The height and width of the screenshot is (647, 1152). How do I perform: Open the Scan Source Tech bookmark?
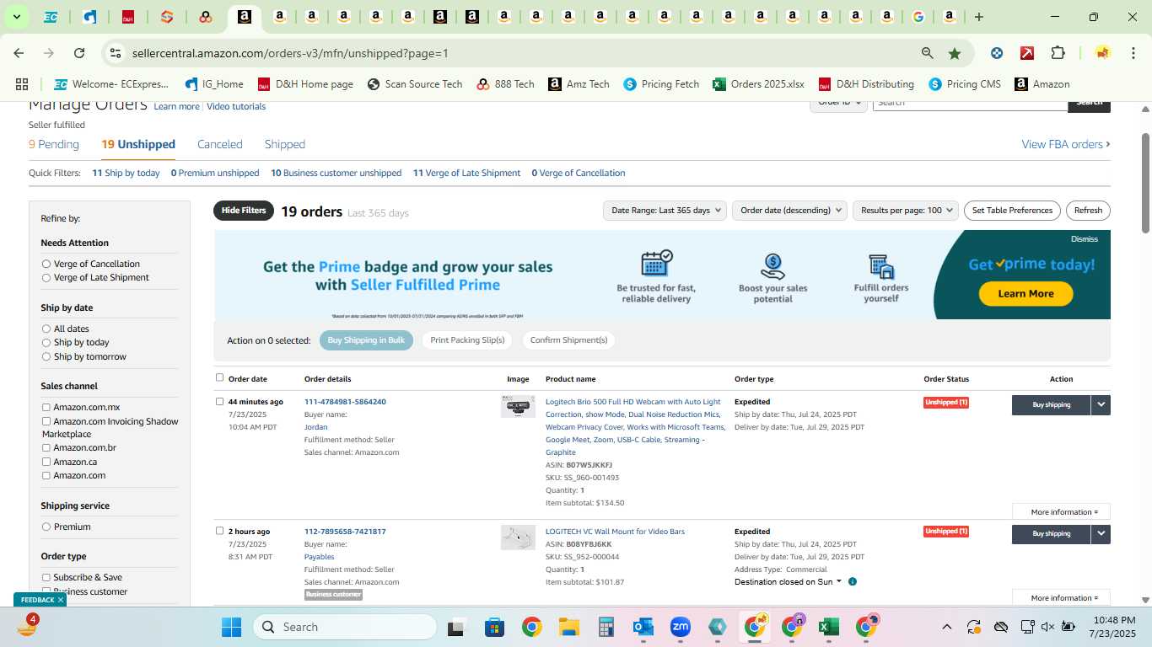415,84
